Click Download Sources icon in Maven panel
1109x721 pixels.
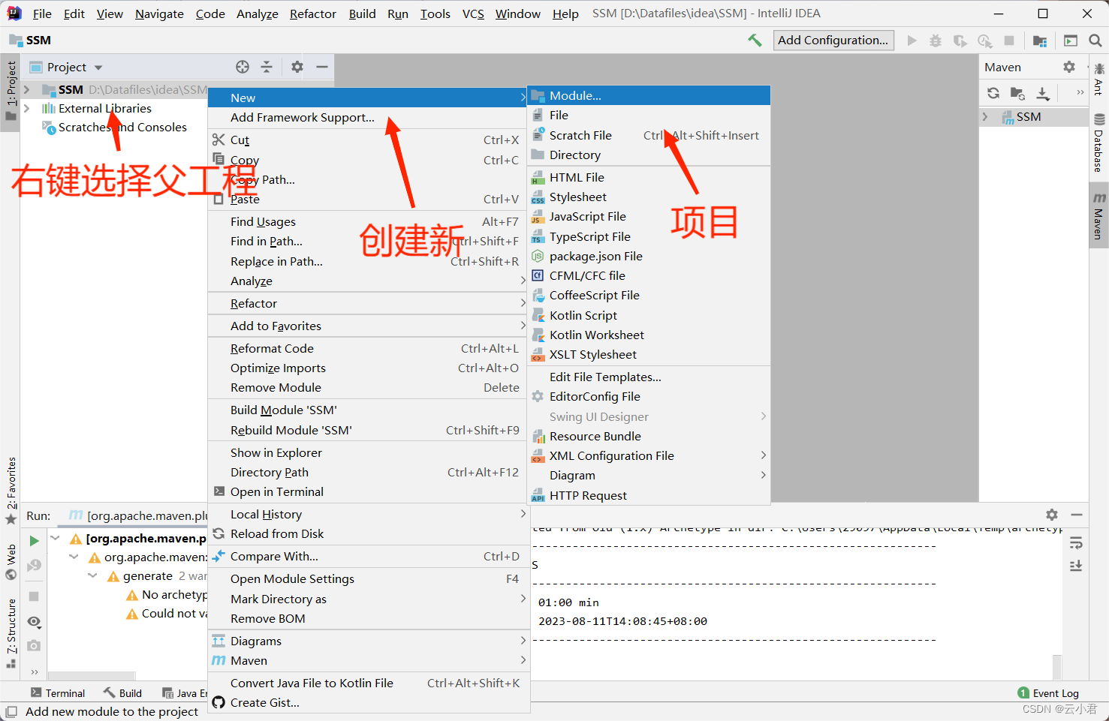click(x=1043, y=93)
